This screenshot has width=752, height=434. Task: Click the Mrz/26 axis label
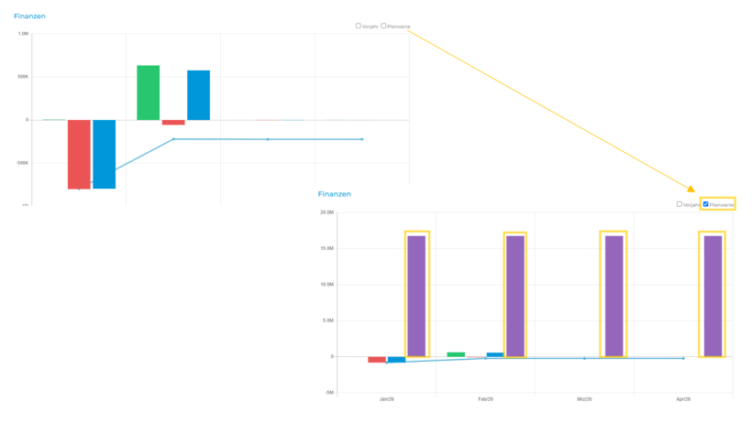(x=584, y=399)
